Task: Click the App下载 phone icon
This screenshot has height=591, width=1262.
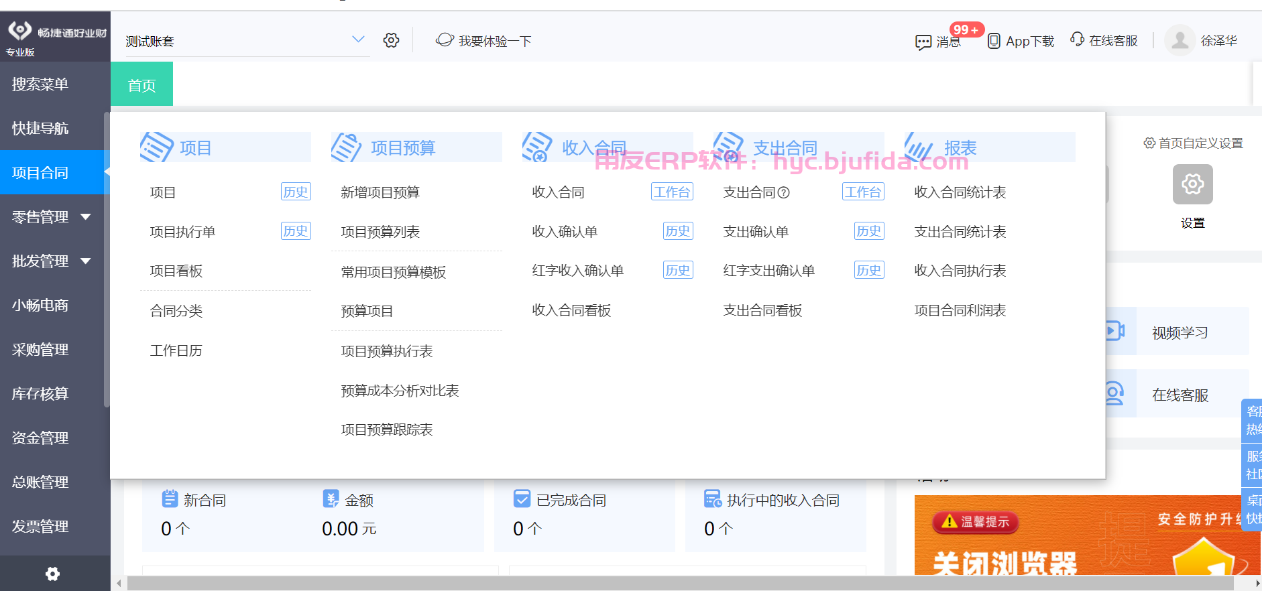Action: (994, 41)
